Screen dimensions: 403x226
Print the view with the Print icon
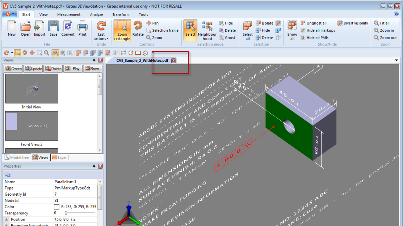point(83,29)
